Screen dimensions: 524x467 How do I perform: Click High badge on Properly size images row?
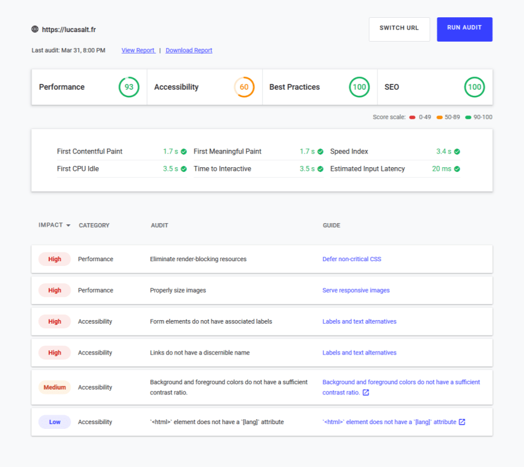click(x=54, y=290)
